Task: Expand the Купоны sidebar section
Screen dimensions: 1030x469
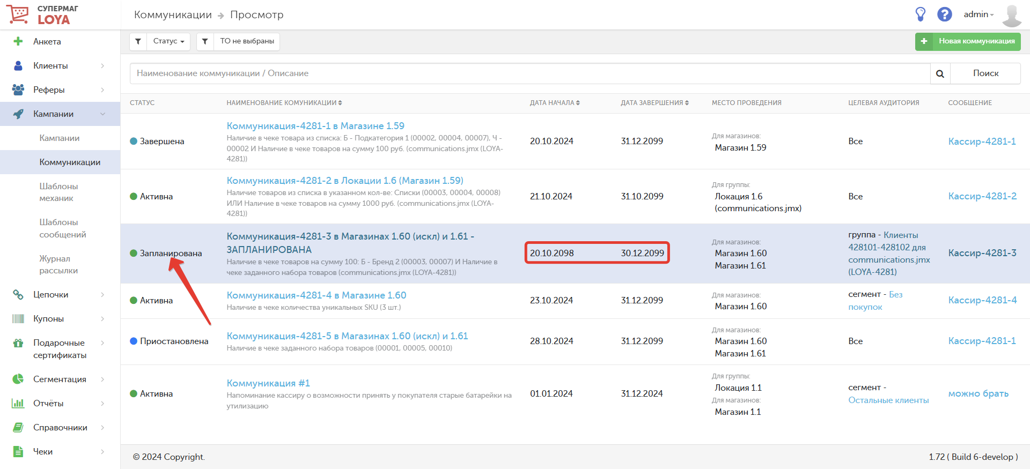Action: coord(102,318)
